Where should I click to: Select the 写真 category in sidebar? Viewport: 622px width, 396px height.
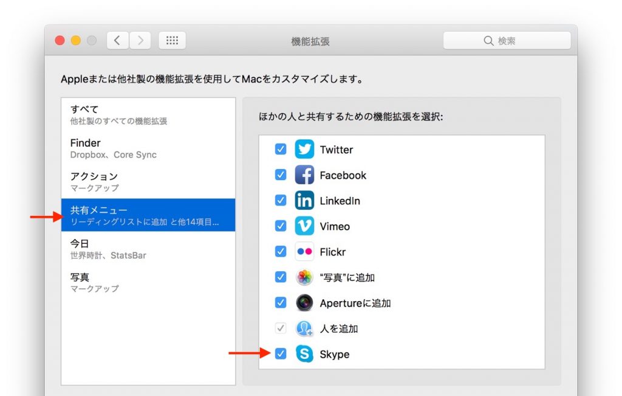point(148,282)
